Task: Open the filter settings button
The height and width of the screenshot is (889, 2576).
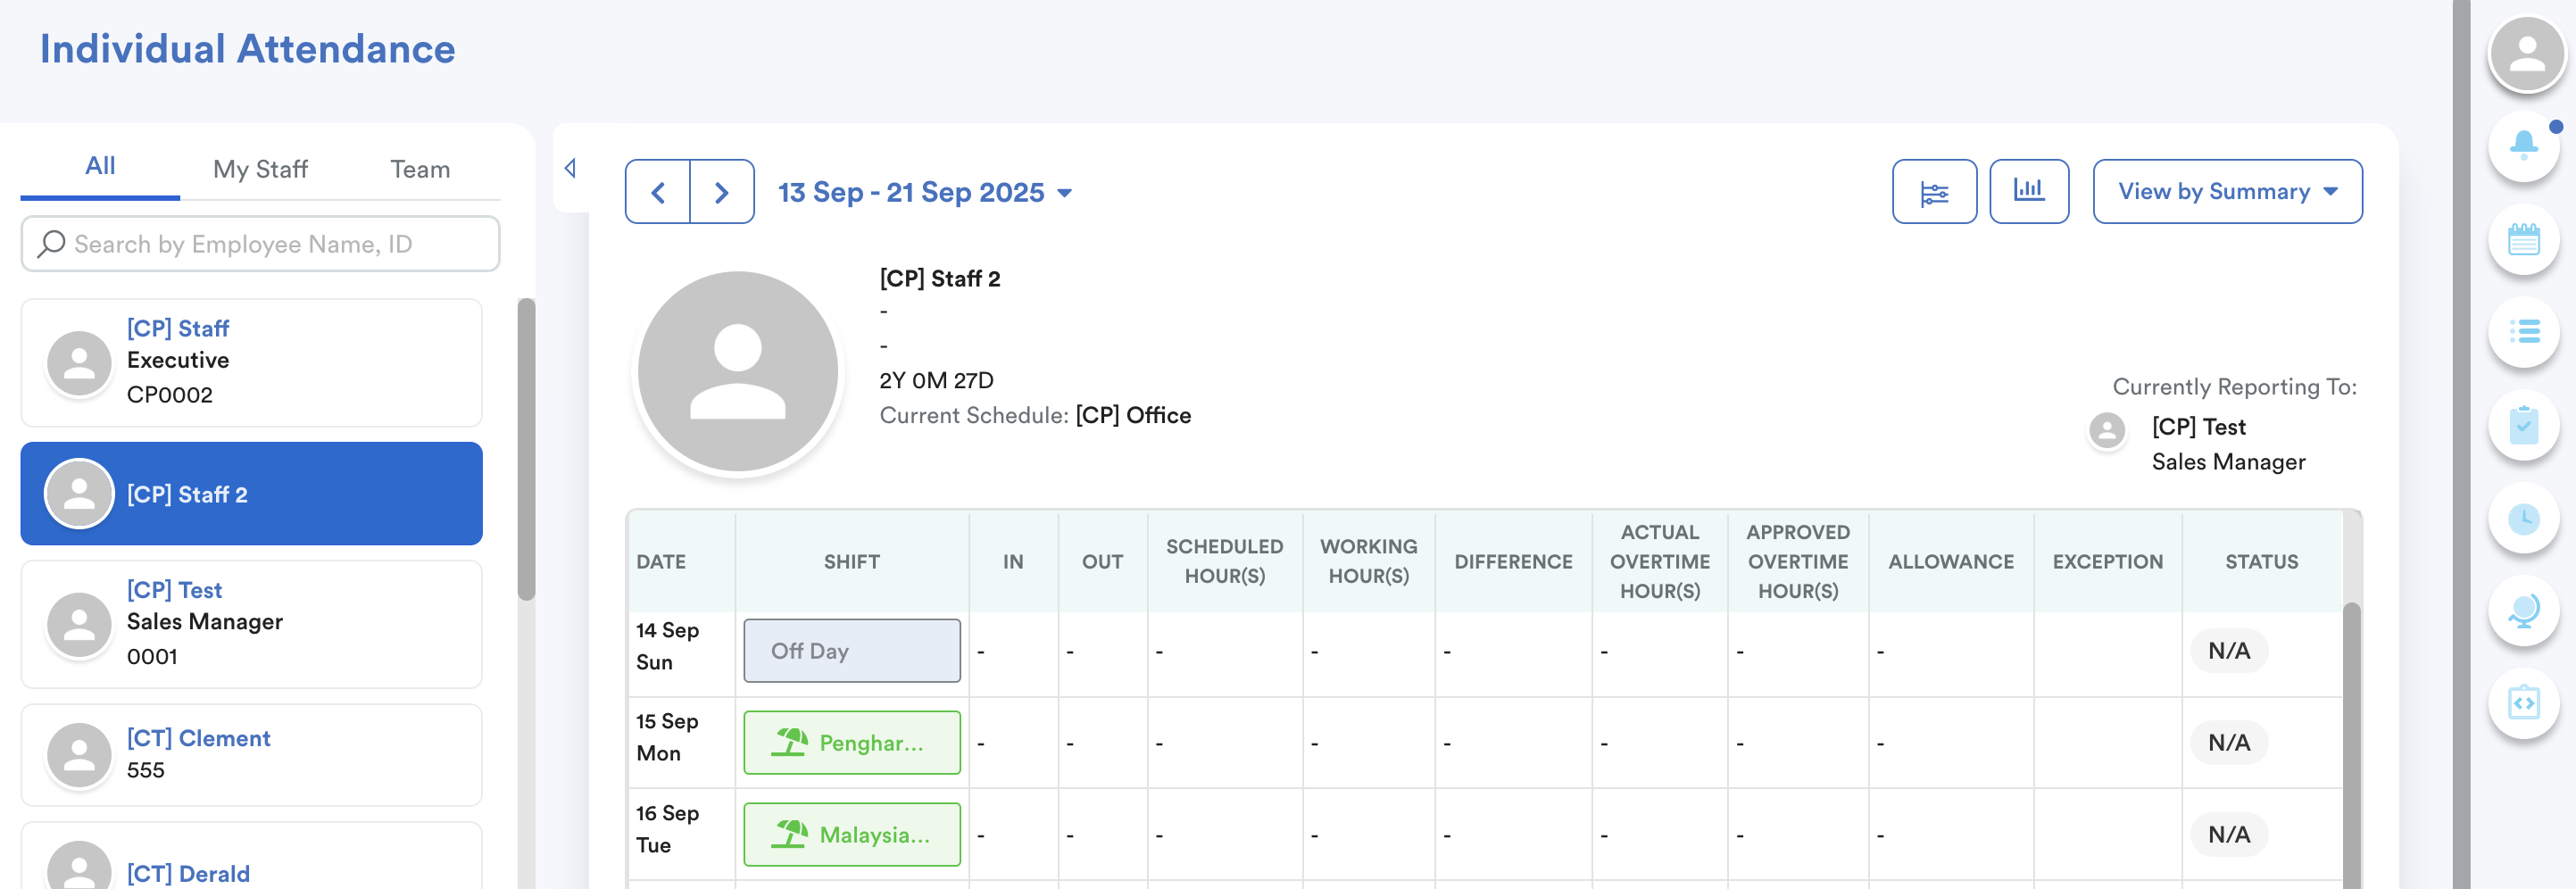Action: pos(1934,192)
